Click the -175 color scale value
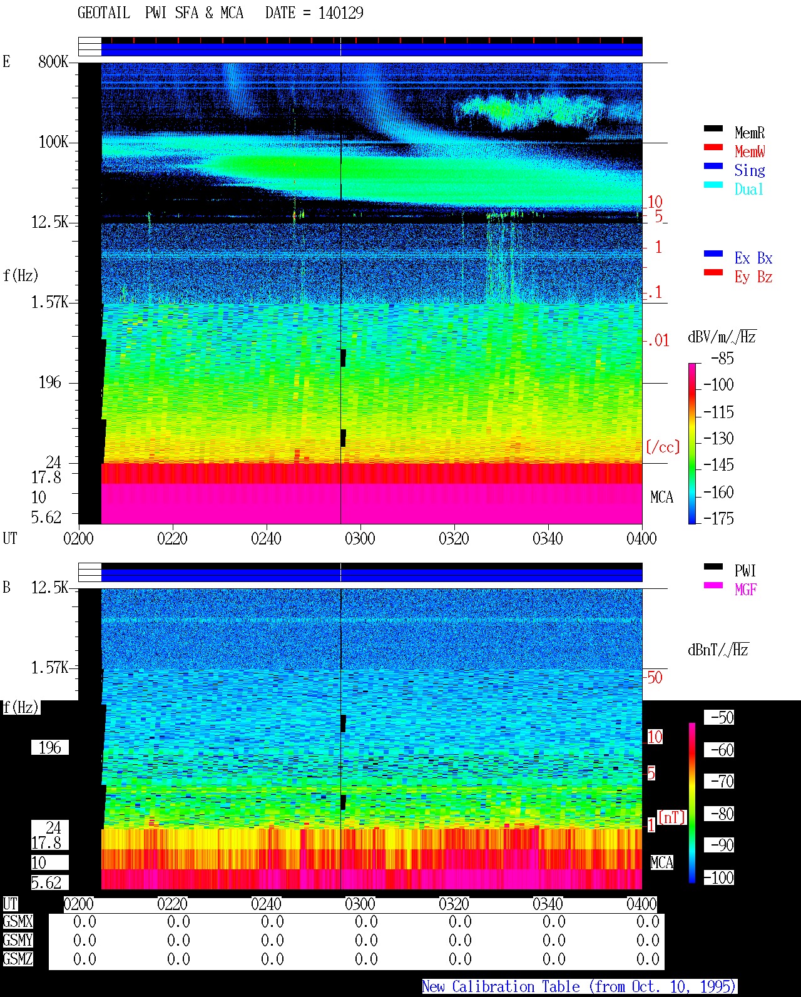Image resolution: width=801 pixels, height=997 pixels. (x=718, y=518)
